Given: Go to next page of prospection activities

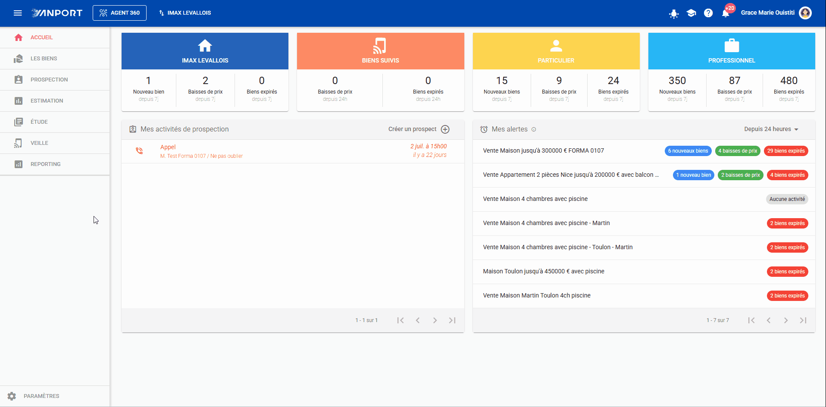Looking at the screenshot, I should 435,320.
